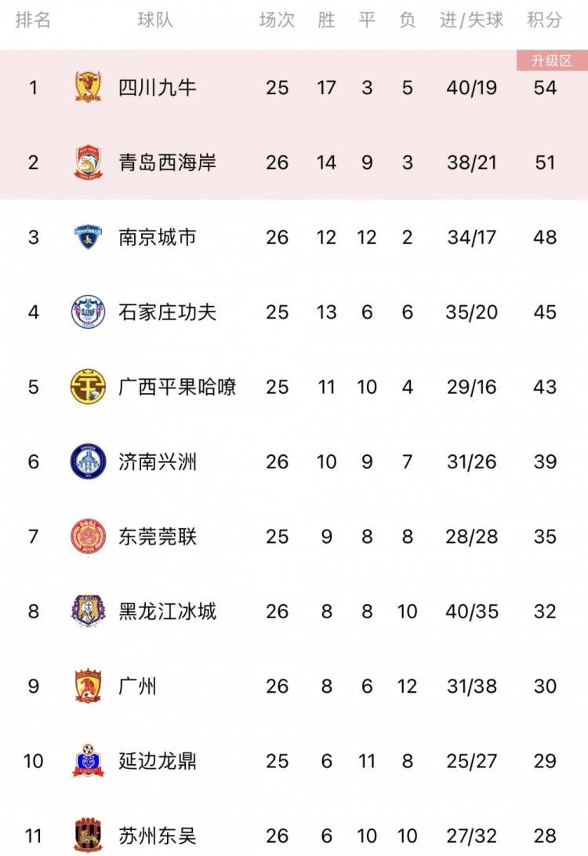Click the 济南兴洲 blue round logo
Image resolution: width=588 pixels, height=856 pixels.
(x=88, y=461)
